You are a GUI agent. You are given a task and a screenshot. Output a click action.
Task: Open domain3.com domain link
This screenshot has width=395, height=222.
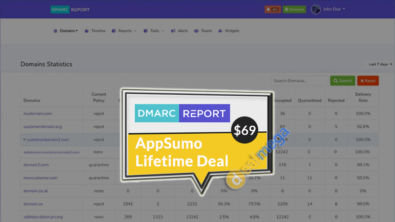pos(36,165)
